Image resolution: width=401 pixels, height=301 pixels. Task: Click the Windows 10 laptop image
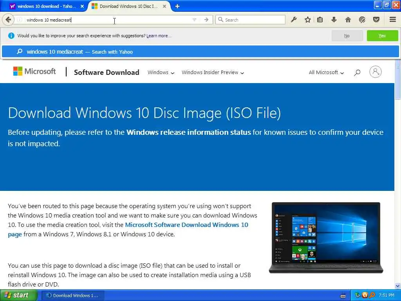(x=326, y=238)
